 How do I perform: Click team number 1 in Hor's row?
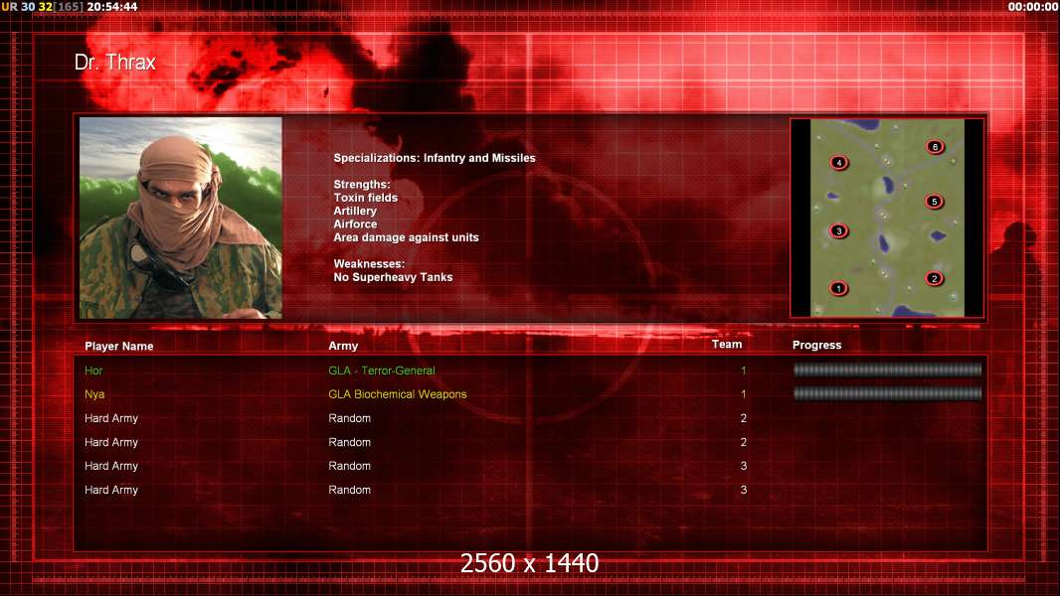(744, 371)
